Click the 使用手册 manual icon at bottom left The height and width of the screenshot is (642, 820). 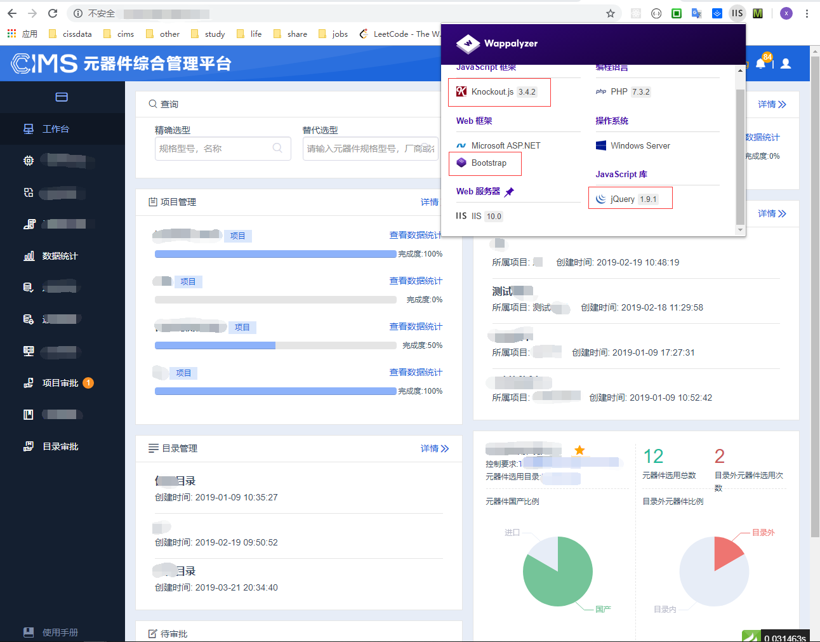(x=29, y=631)
